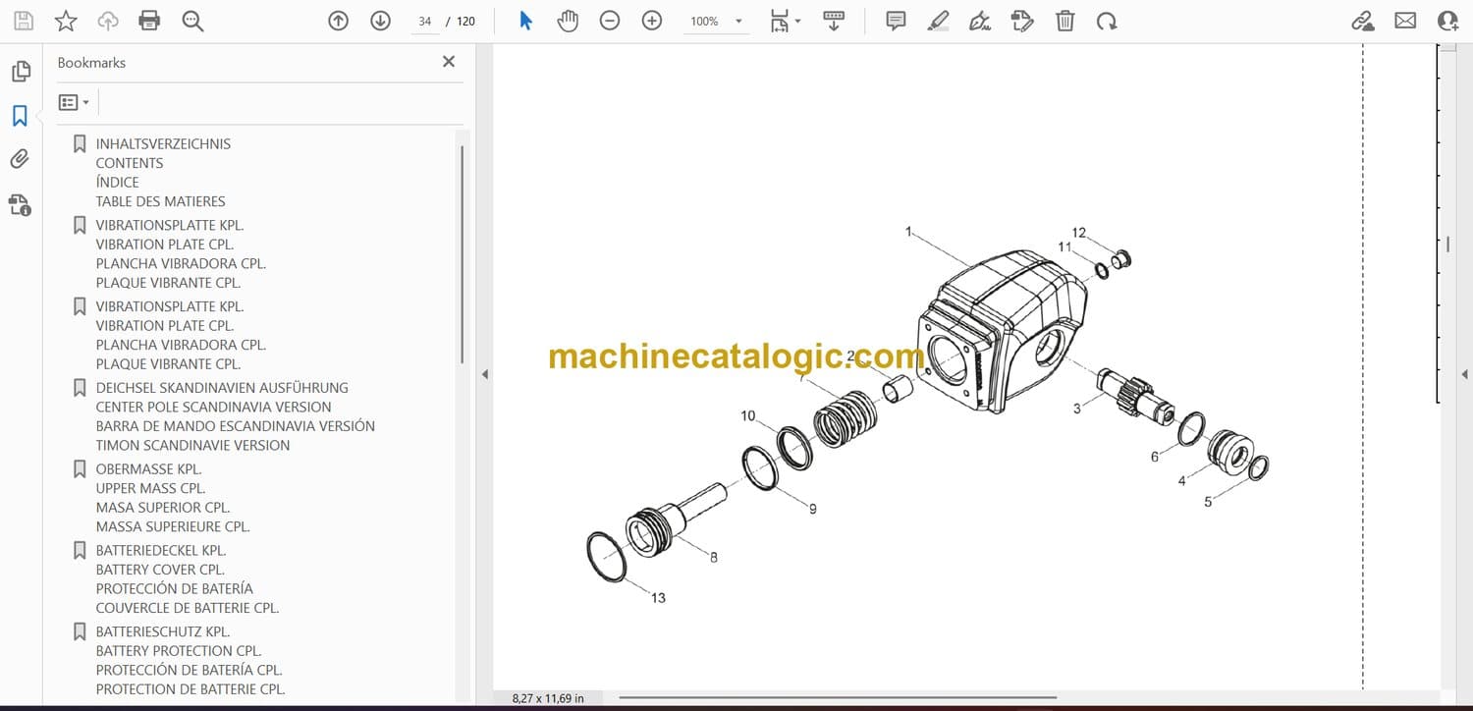
Task: Toggle the attachments paperclip panel
Action: pyautogui.click(x=20, y=159)
